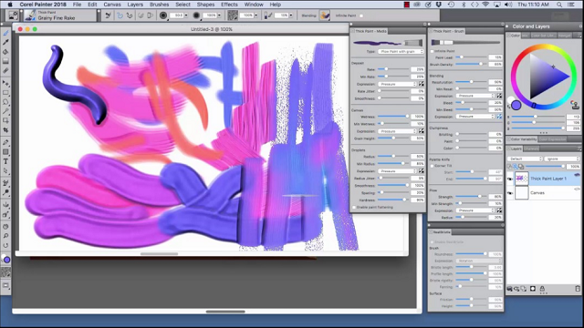Open Type dropdown in Thick Paint Media panel
The width and height of the screenshot is (584, 328).
pyautogui.click(x=401, y=51)
